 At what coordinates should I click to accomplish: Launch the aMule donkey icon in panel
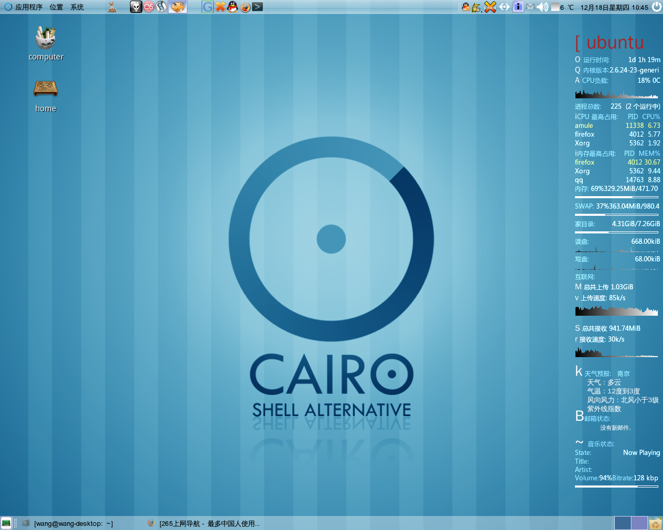(x=112, y=7)
